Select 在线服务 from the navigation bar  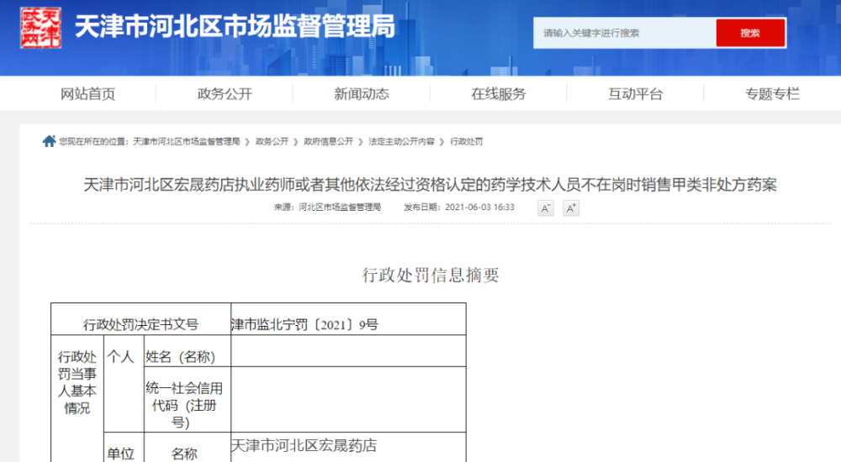499,94
